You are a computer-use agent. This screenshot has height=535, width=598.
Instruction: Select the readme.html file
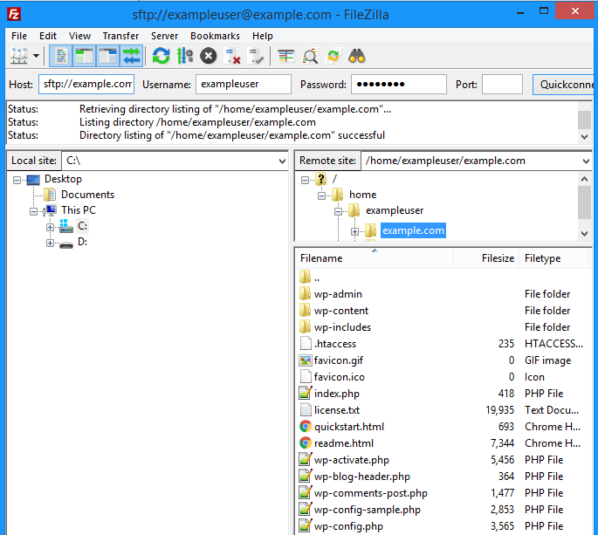point(443,443)
